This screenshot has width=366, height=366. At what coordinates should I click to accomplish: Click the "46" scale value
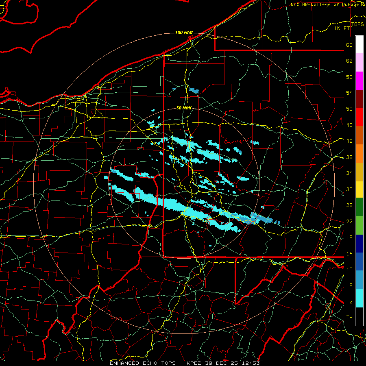click(349, 125)
